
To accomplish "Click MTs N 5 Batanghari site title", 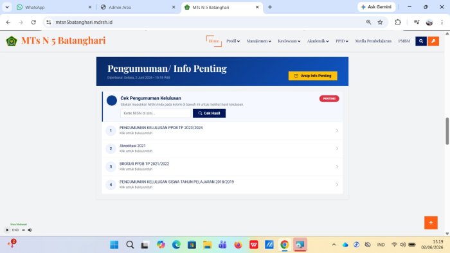I will (x=64, y=40).
